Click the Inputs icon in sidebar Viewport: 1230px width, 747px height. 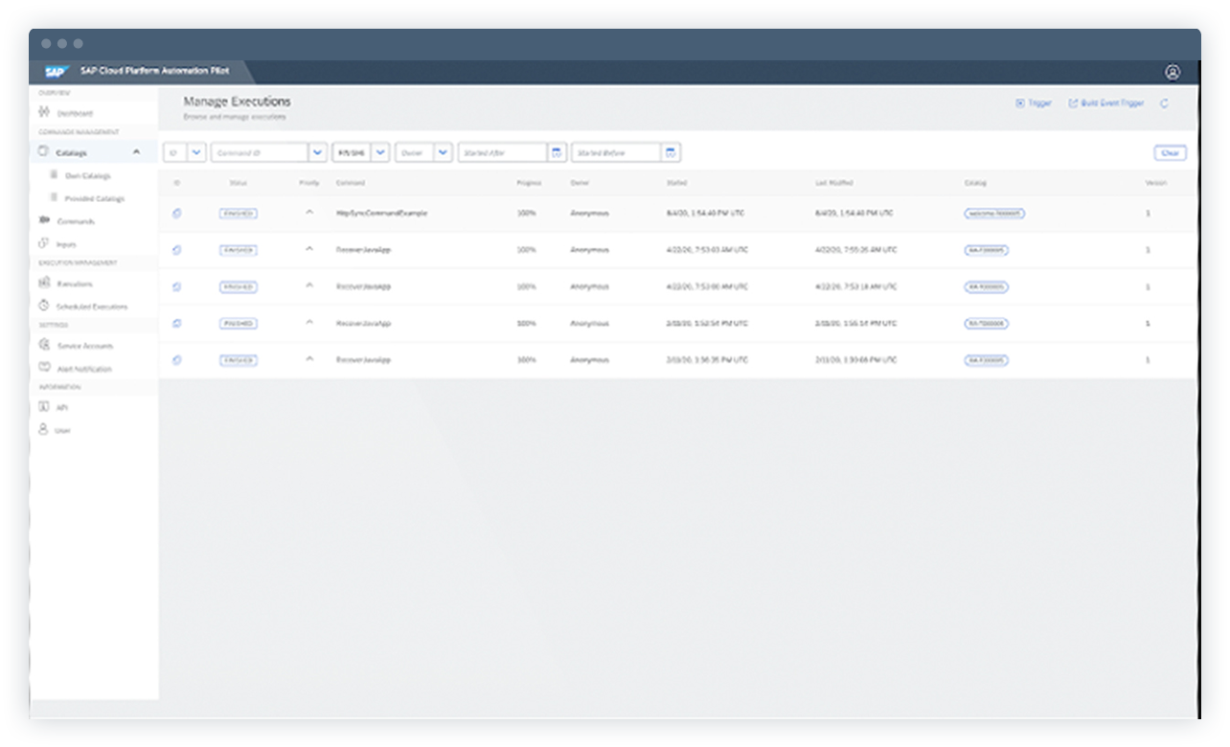43,244
